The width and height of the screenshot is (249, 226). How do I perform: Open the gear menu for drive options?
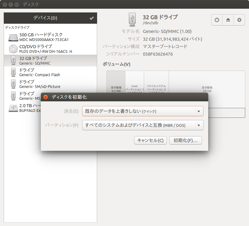[x=239, y=20]
